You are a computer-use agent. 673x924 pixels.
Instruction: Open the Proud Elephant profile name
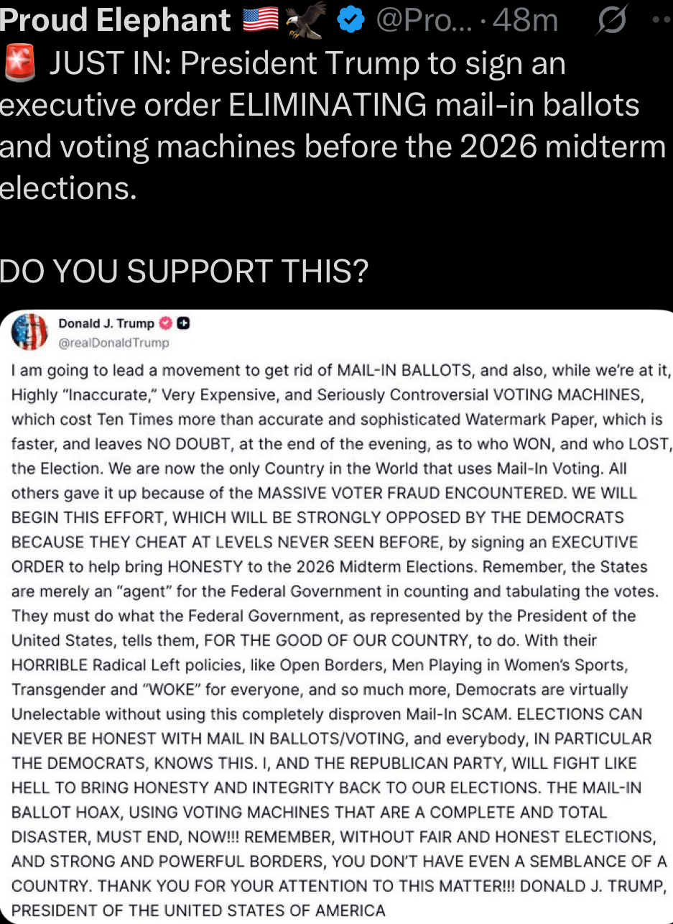[x=115, y=21]
